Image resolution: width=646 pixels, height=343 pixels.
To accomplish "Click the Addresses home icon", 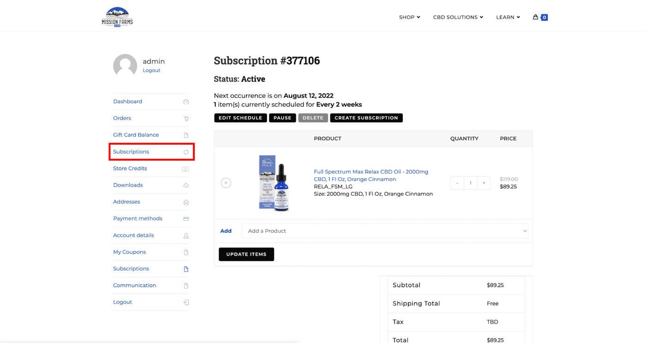I will coord(186,202).
